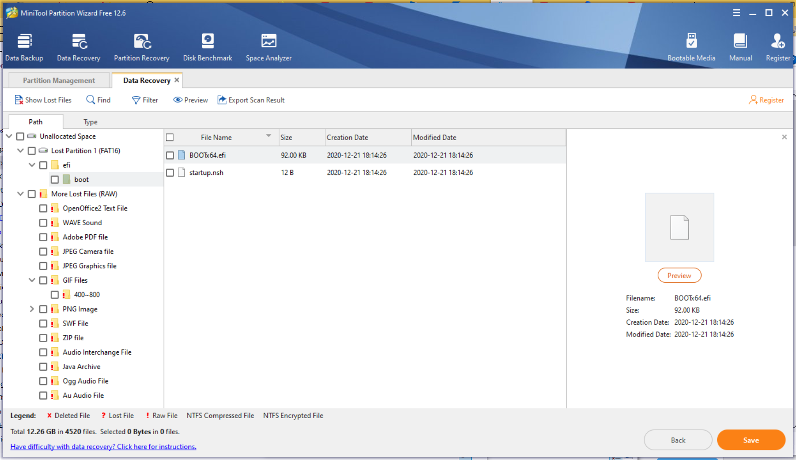Check the Unallocated Space checkbox
Viewport: 796px width, 460px height.
(20, 136)
